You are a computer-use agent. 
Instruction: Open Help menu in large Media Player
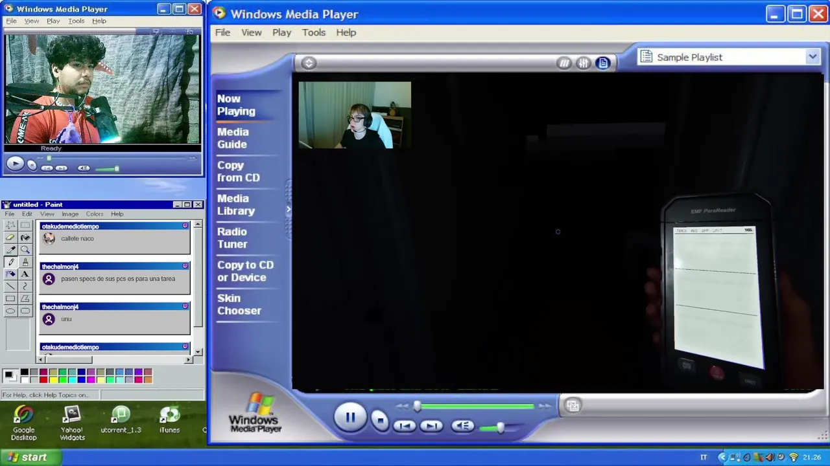point(346,32)
